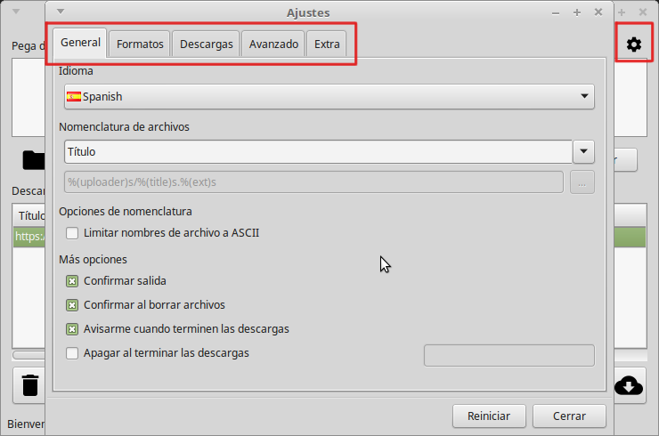This screenshot has height=436, width=659.
Task: Uncheck Confirmar salida checkbox
Action: click(72, 280)
